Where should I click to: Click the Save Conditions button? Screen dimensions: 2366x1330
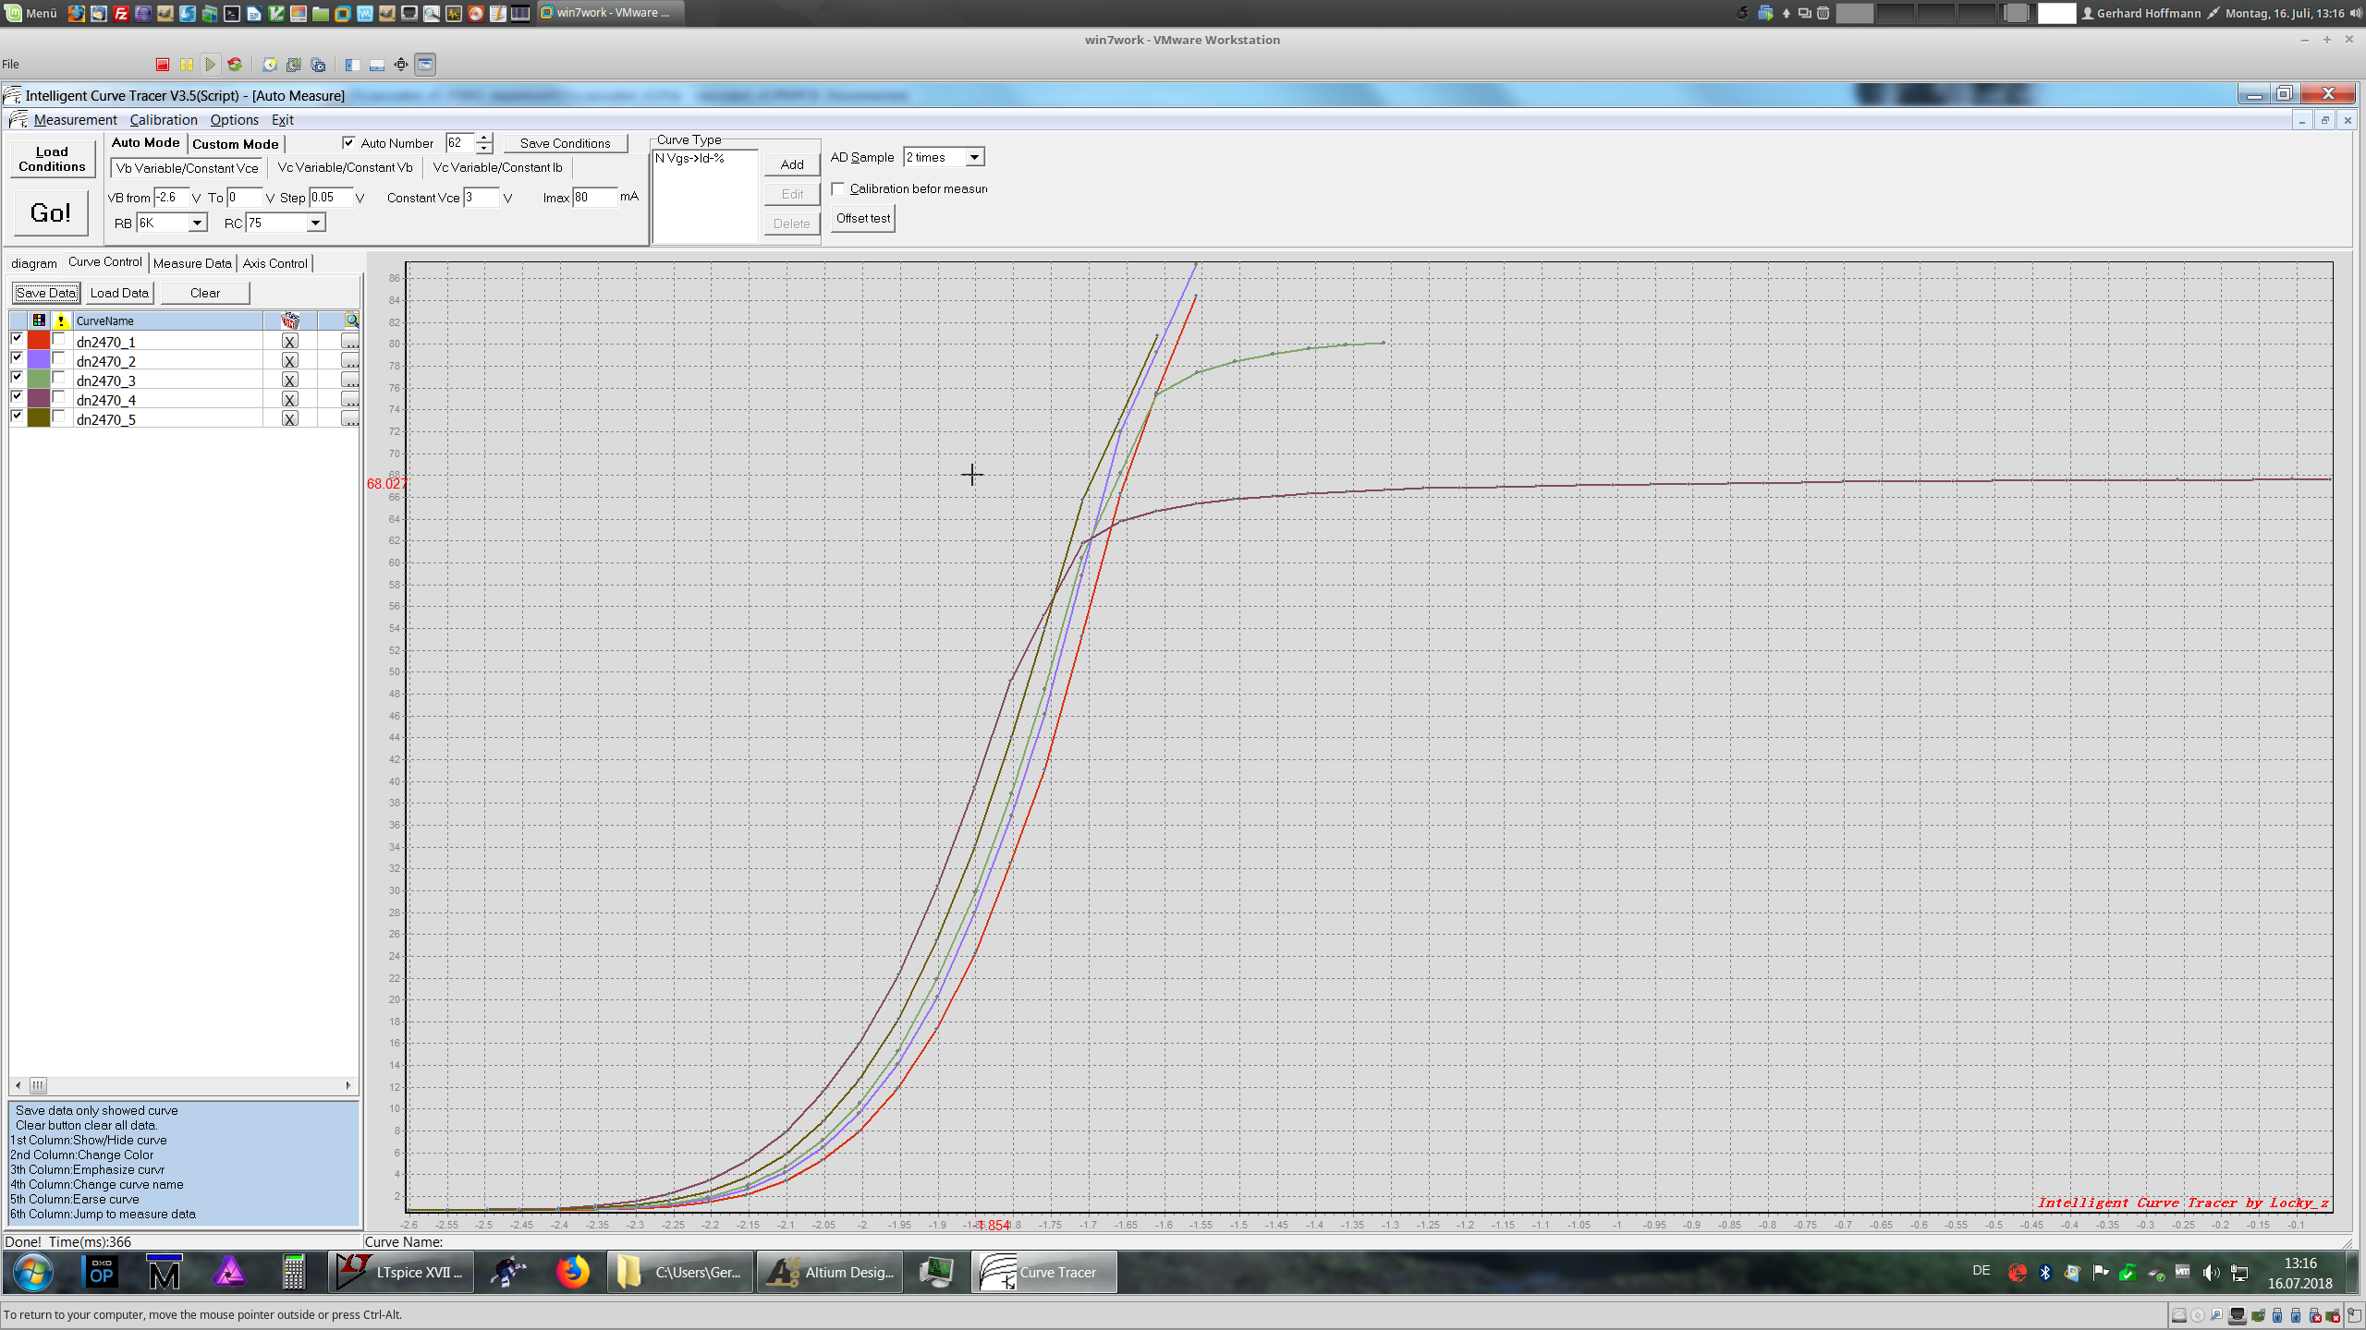click(x=566, y=144)
